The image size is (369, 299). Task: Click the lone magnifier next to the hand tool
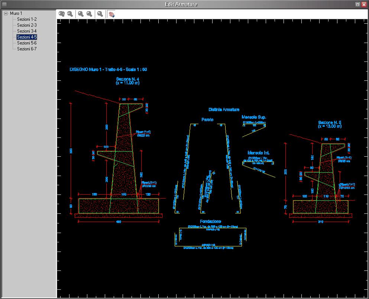coord(100,14)
